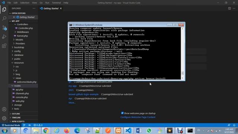Screen dimensions: 238x134
Task: Open Explorer panel more actions ellipsis
Action: click(x=34, y=8)
